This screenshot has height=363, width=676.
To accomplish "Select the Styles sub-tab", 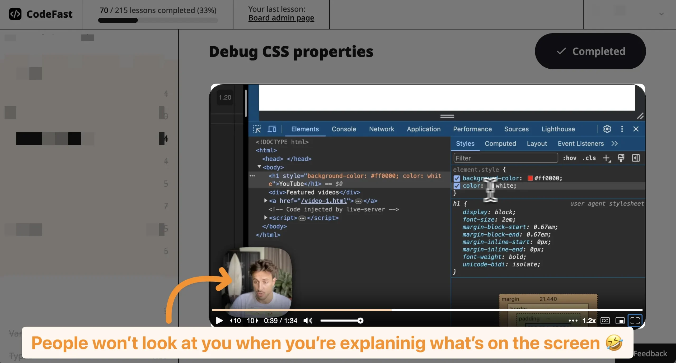I will tap(465, 143).
